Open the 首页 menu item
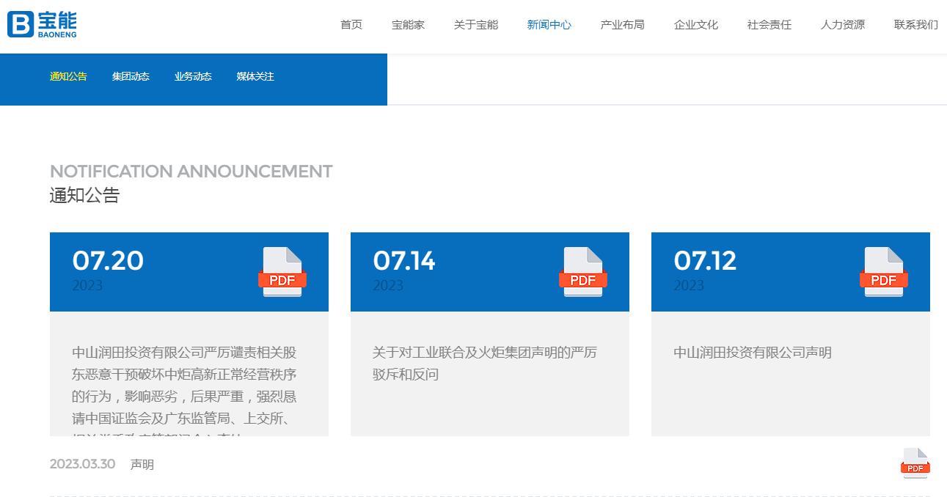This screenshot has height=497, width=947. point(350,24)
